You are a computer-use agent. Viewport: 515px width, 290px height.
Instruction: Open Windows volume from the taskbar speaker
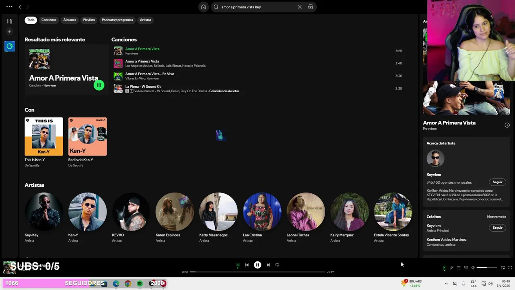coord(490,284)
